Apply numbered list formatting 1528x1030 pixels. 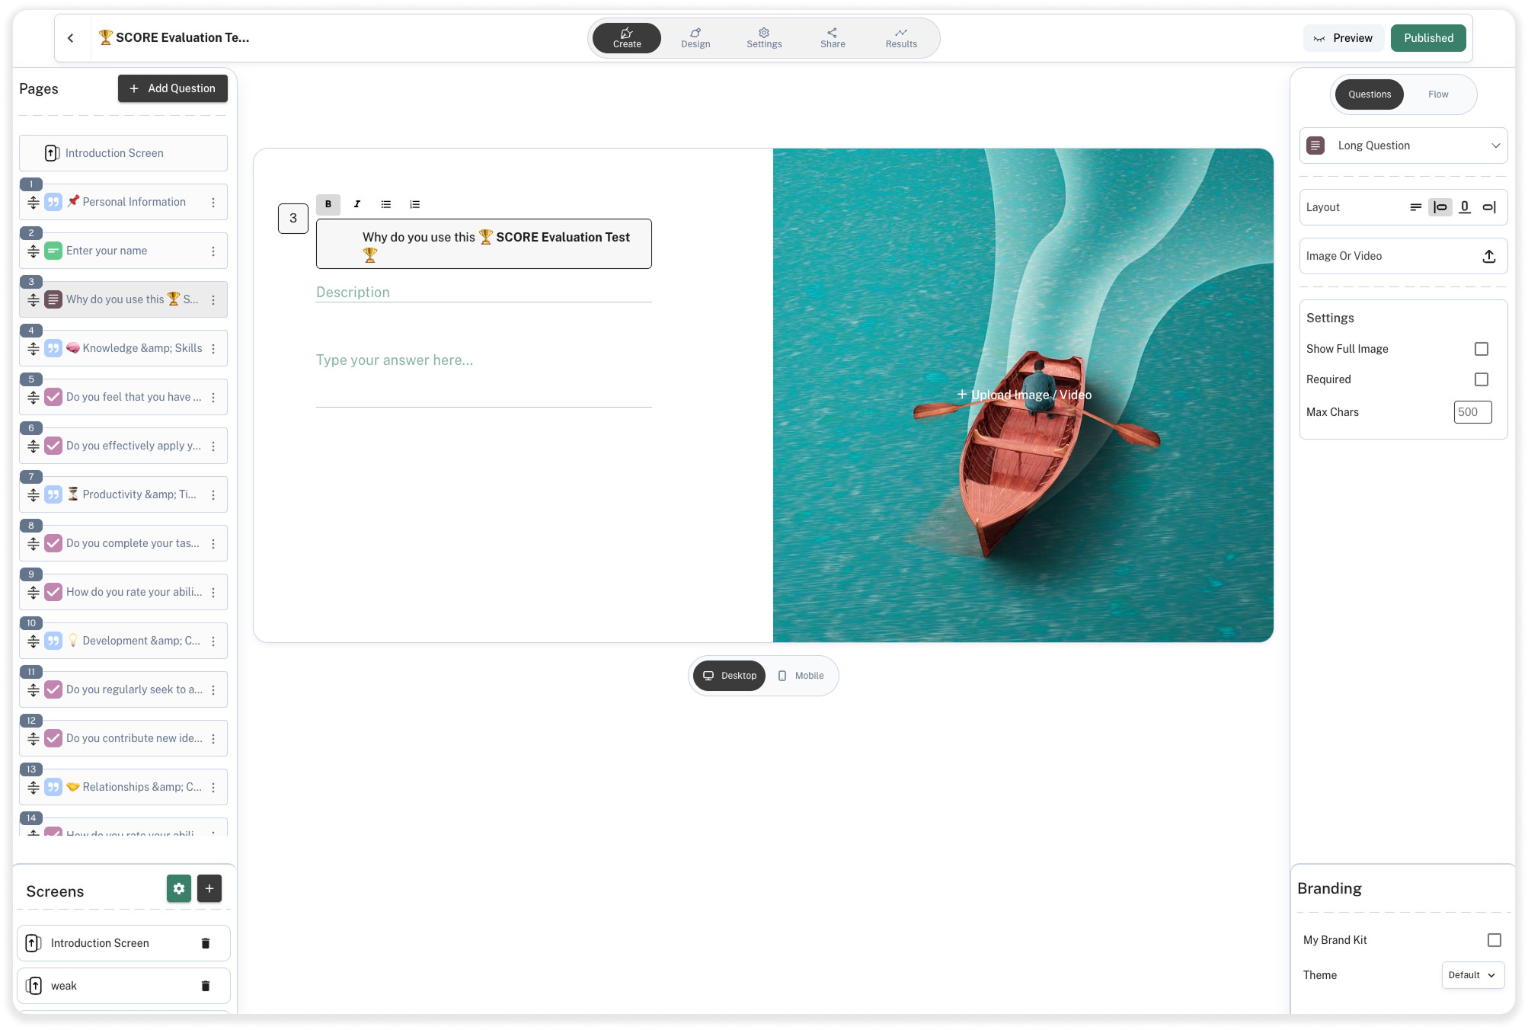click(x=414, y=204)
